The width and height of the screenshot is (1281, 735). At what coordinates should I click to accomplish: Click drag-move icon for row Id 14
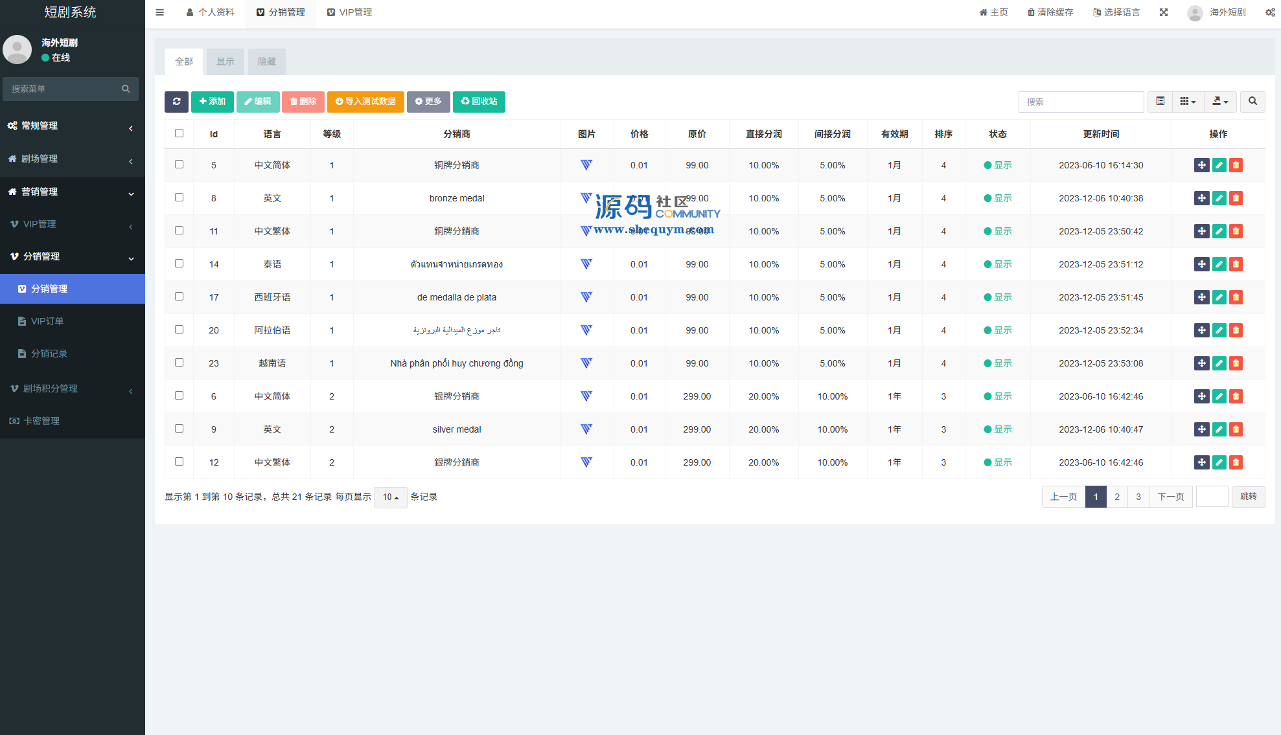pos(1201,264)
